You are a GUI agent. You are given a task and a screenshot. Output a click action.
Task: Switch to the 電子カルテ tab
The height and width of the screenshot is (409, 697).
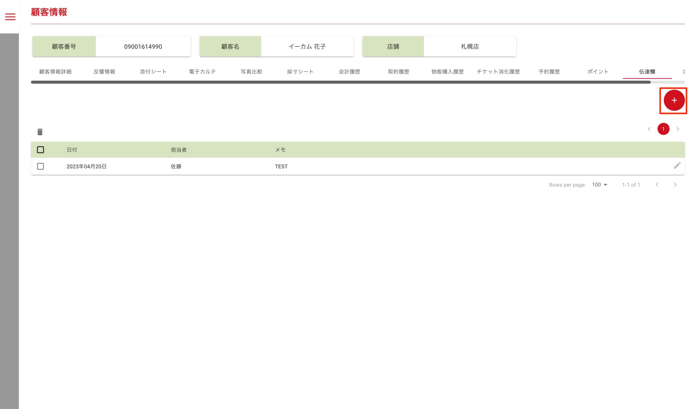202,72
